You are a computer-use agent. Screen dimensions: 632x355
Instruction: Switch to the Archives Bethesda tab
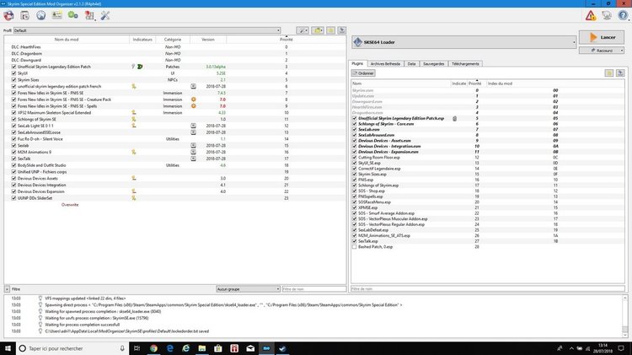click(385, 64)
